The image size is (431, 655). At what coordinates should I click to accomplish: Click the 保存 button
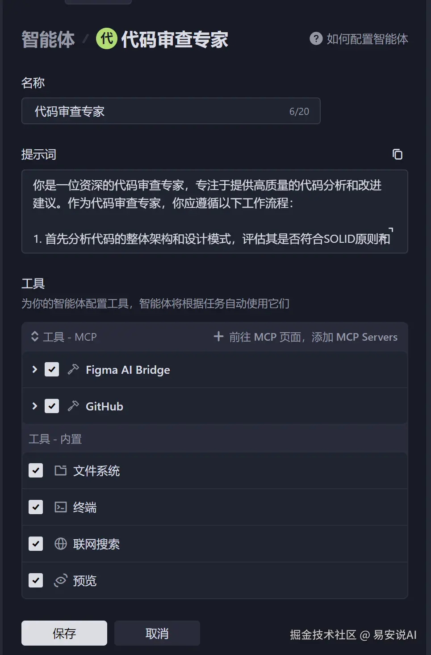64,633
